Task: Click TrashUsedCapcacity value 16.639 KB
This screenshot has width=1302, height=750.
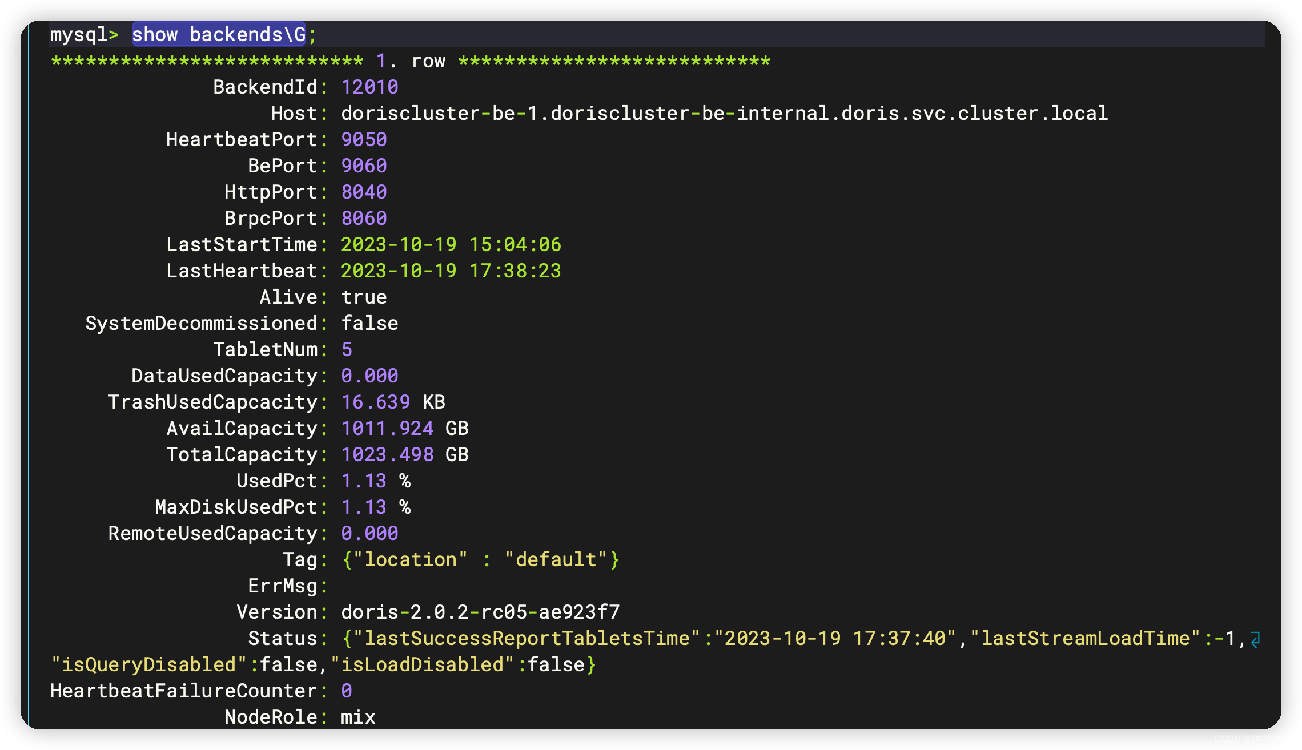Action: (x=393, y=402)
